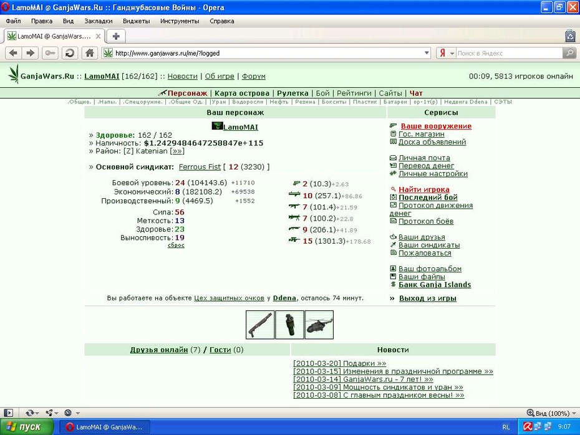The height and width of the screenshot is (435, 580).
Task: Open Доска объявлений link
Action: point(432,142)
